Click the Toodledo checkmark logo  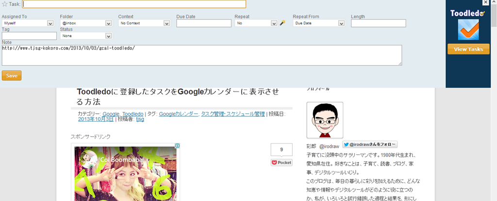click(468, 30)
